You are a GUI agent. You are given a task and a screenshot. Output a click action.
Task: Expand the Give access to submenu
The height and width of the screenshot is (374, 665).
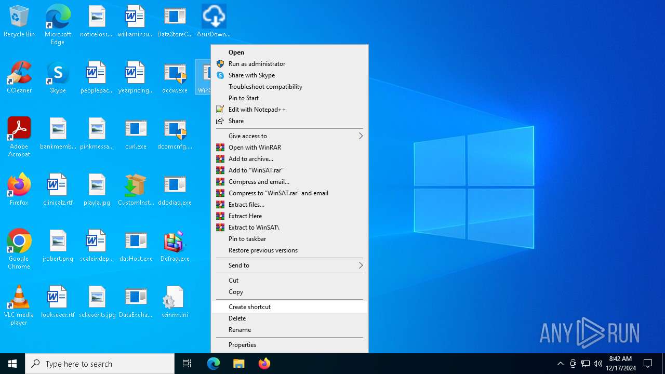coord(289,136)
